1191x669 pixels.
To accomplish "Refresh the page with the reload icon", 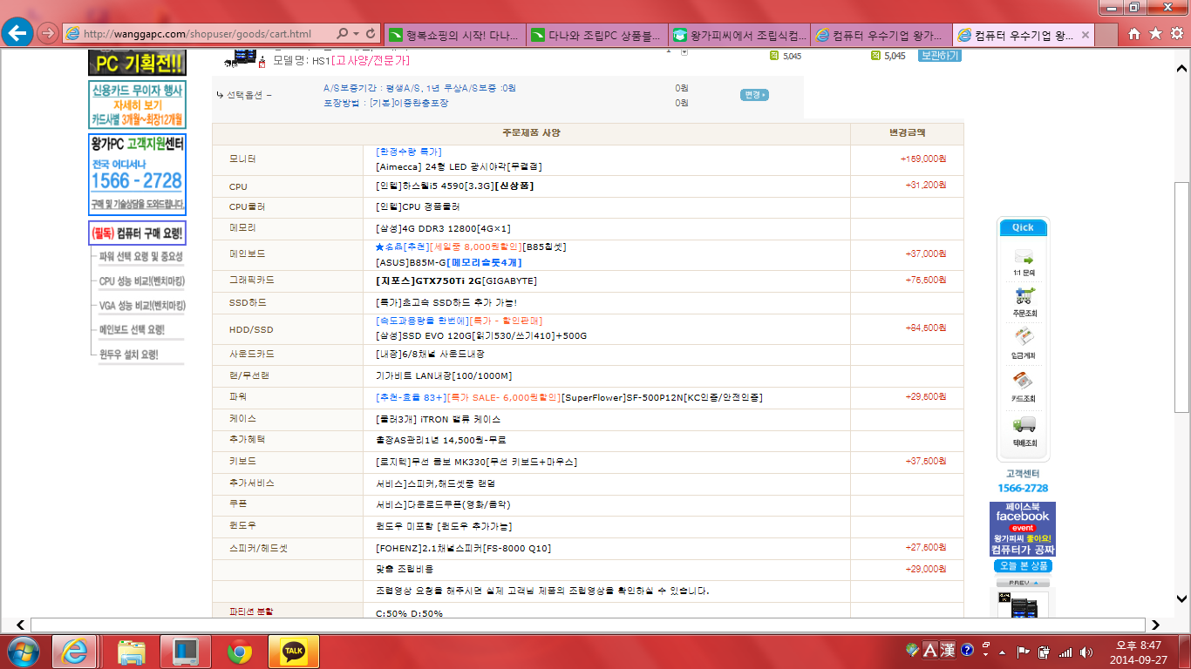I will click(371, 34).
